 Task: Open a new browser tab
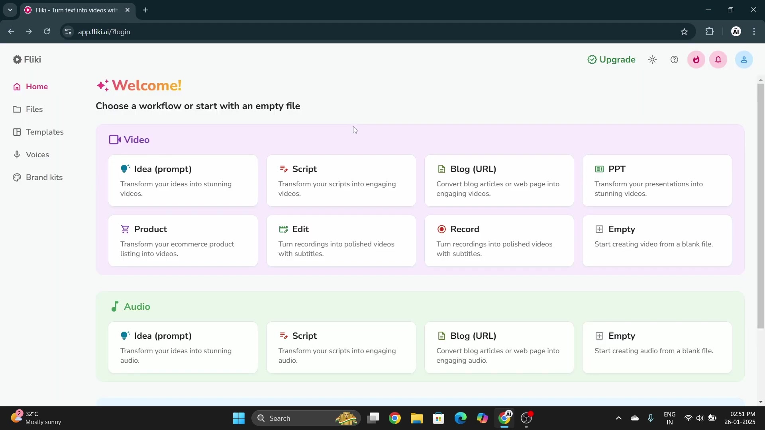(146, 10)
